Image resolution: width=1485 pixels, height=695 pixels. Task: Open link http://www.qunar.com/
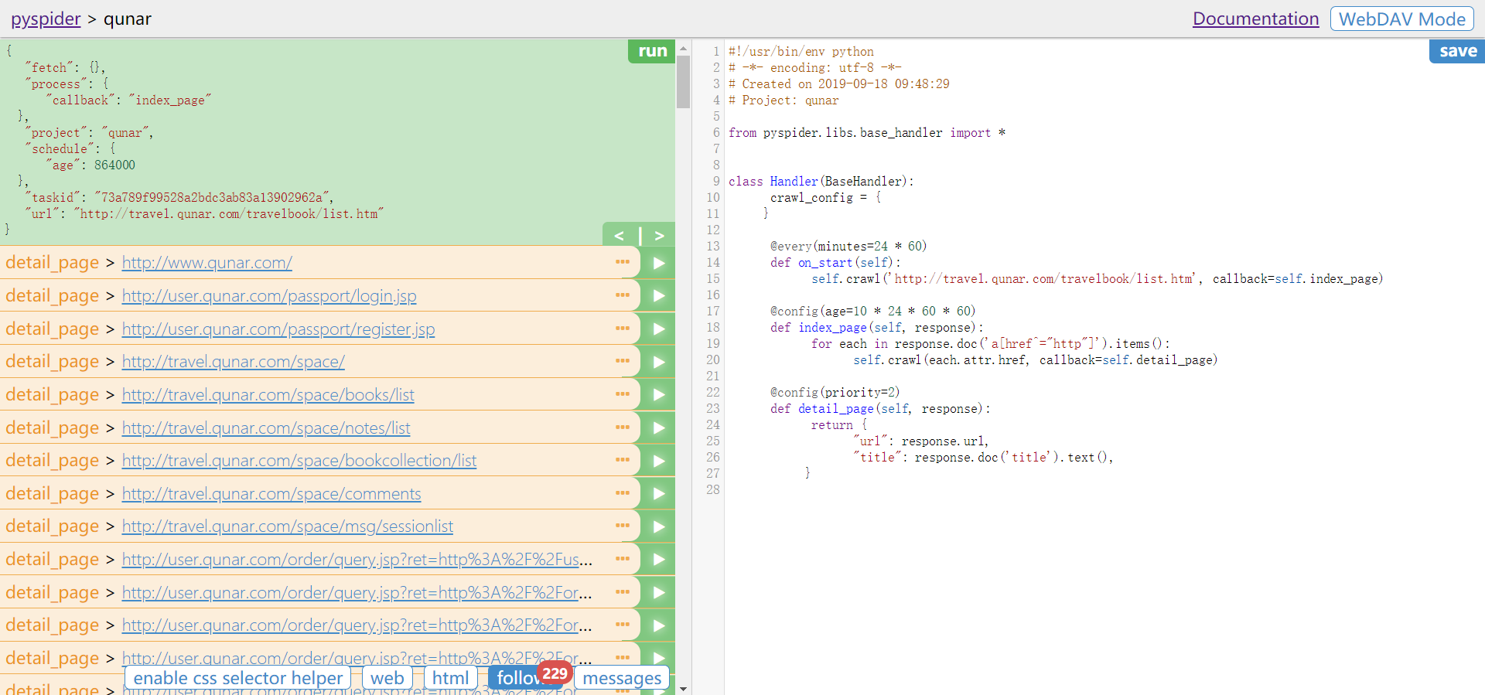click(207, 263)
